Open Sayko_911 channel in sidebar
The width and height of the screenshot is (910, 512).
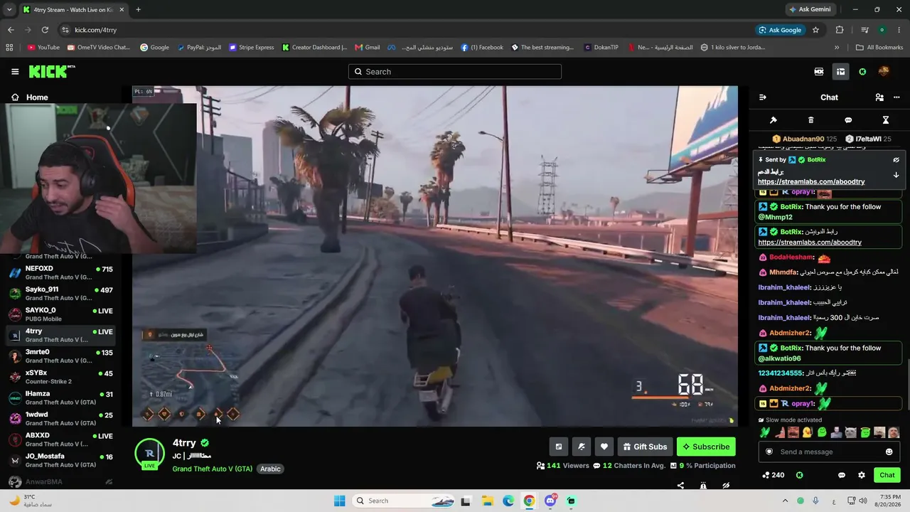click(60, 294)
